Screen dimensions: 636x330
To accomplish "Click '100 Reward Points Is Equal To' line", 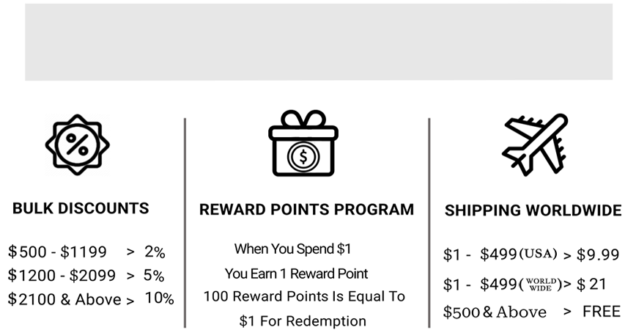I will 304,296.
